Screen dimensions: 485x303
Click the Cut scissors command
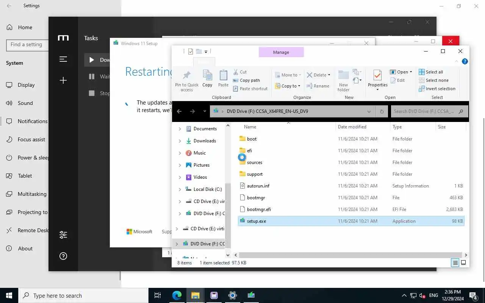pos(240,72)
